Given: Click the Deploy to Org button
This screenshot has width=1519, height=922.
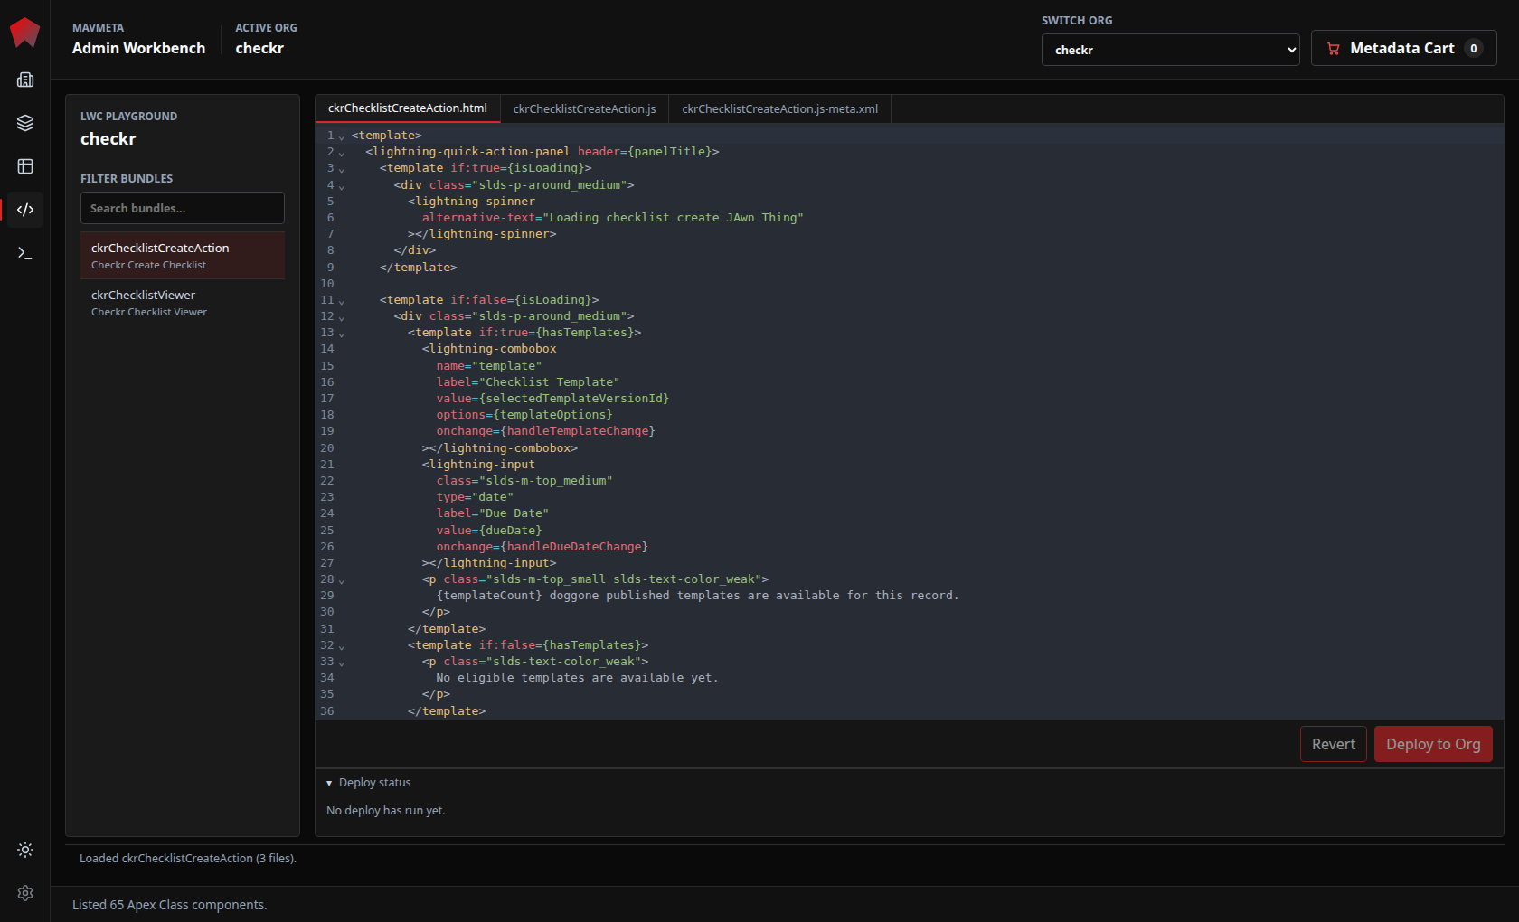Looking at the screenshot, I should point(1433,744).
